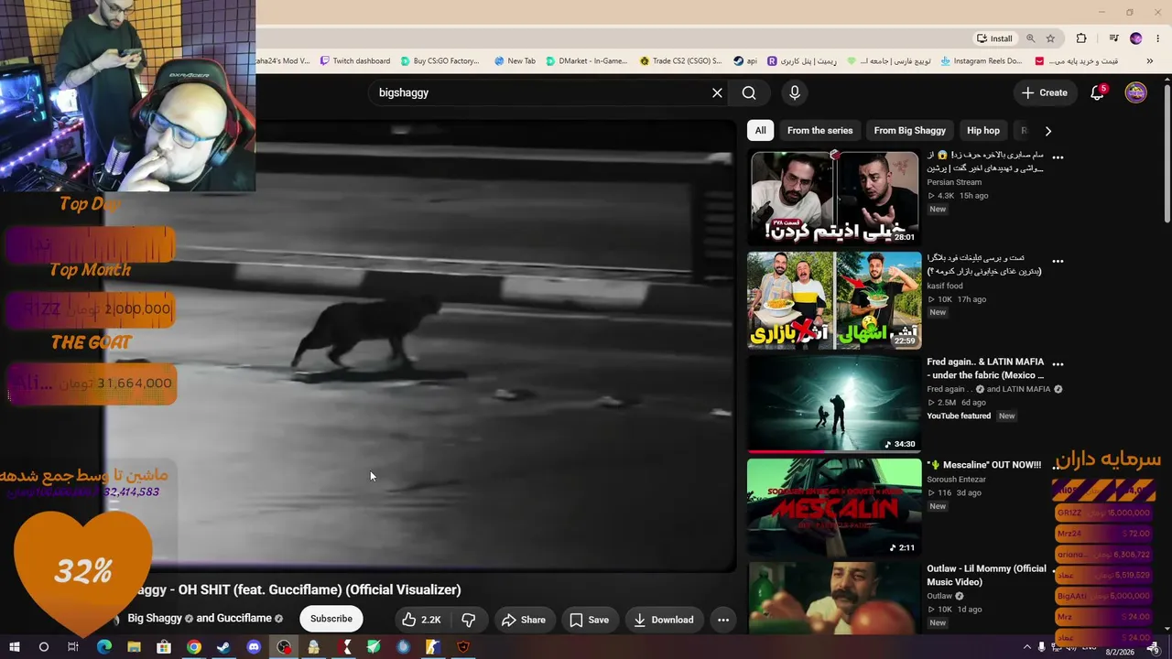Open Chrome media controls icon
This screenshot has width=1172, height=659.
(x=1113, y=38)
